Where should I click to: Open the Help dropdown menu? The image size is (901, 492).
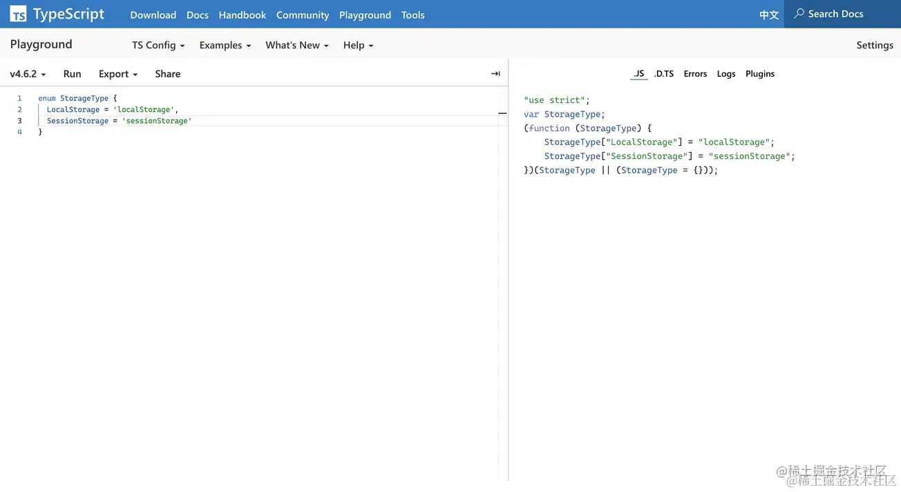(x=358, y=45)
